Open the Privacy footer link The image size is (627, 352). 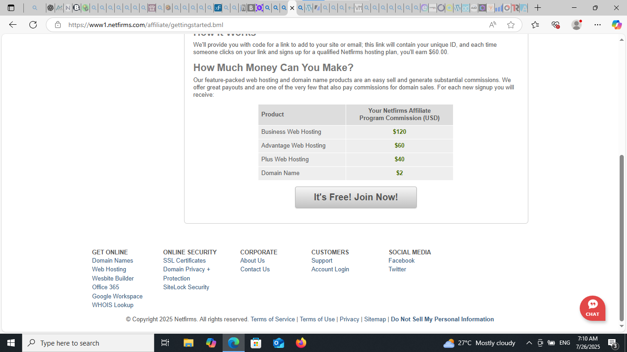tap(349, 319)
